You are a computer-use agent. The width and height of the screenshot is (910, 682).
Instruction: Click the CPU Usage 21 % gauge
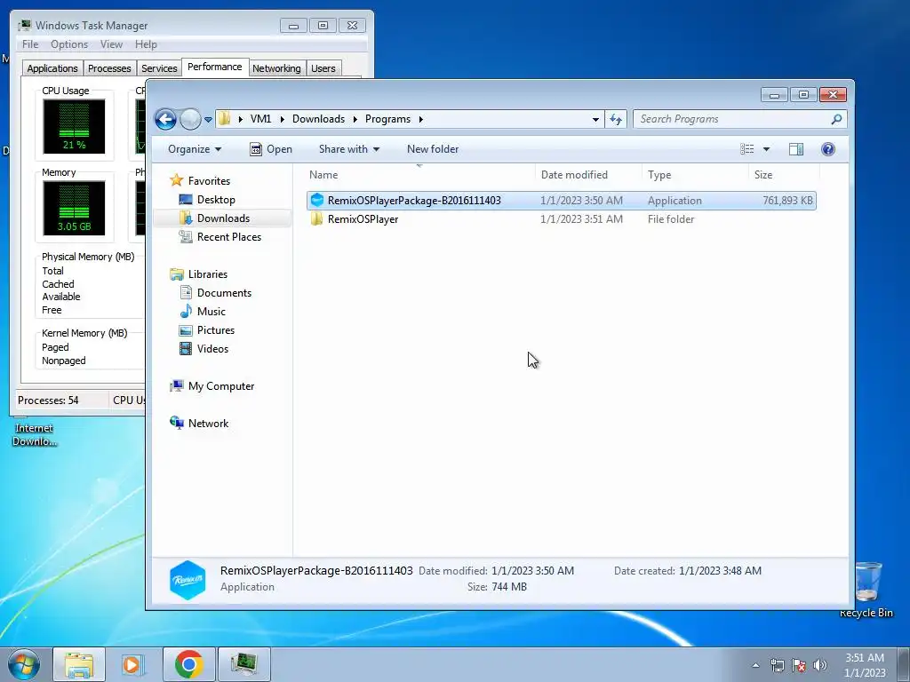74,126
